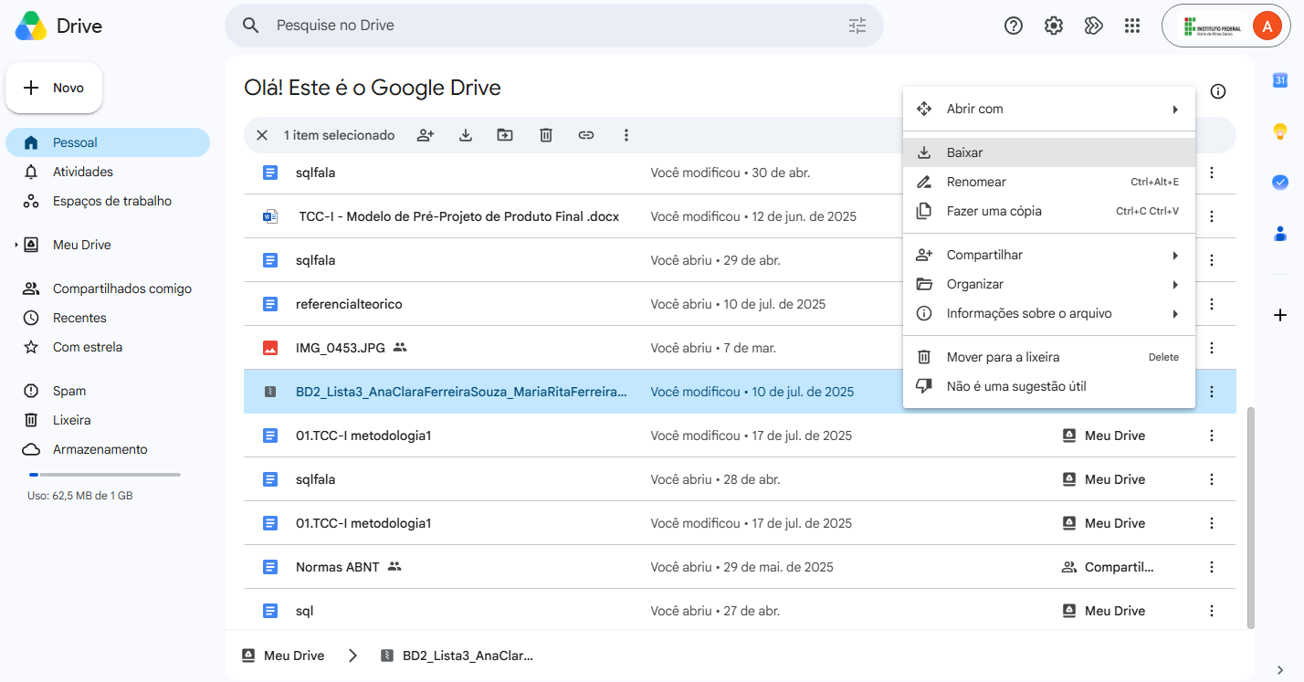Open advanced search filter options icon
The height and width of the screenshot is (682, 1304).
857,26
